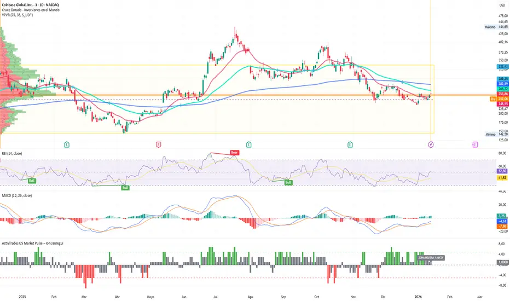Click the Abr label on time axis
This screenshot has width=510, height=301.
click(118, 297)
